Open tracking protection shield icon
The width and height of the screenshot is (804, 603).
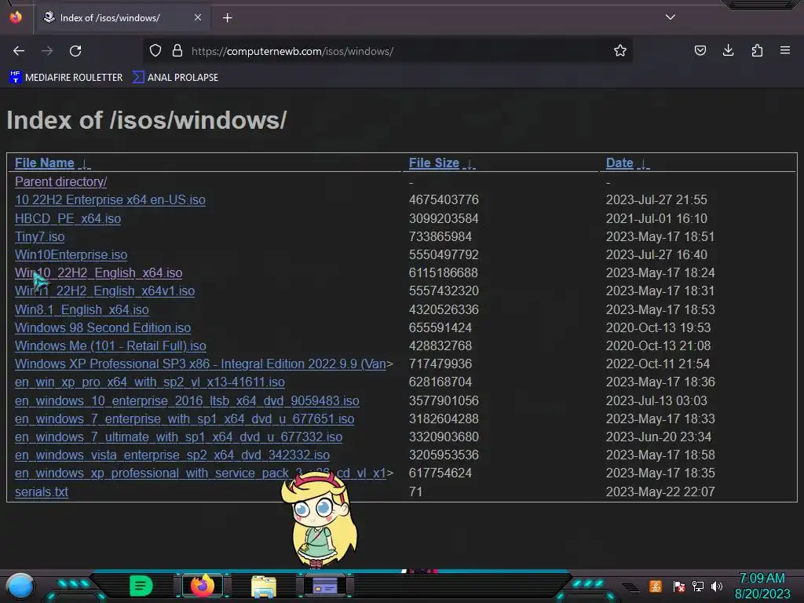tap(155, 51)
